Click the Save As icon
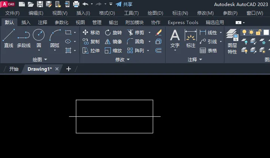The width and height of the screenshot is (270, 158). tap(49, 4)
